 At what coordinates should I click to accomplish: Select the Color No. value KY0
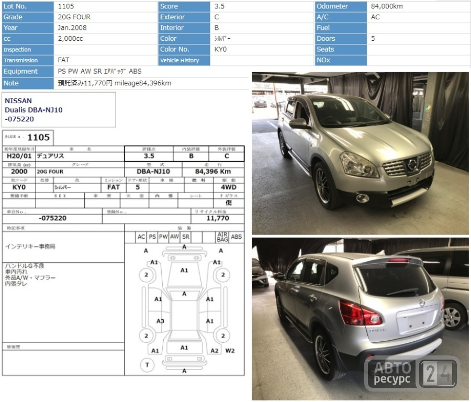pyautogui.click(x=220, y=49)
